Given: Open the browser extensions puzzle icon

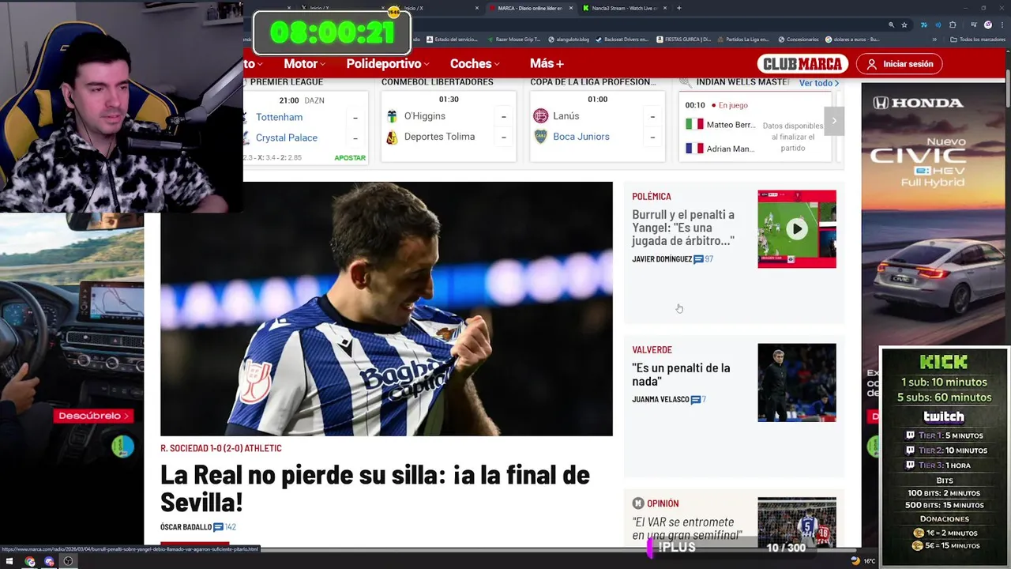Looking at the screenshot, I should [x=953, y=24].
